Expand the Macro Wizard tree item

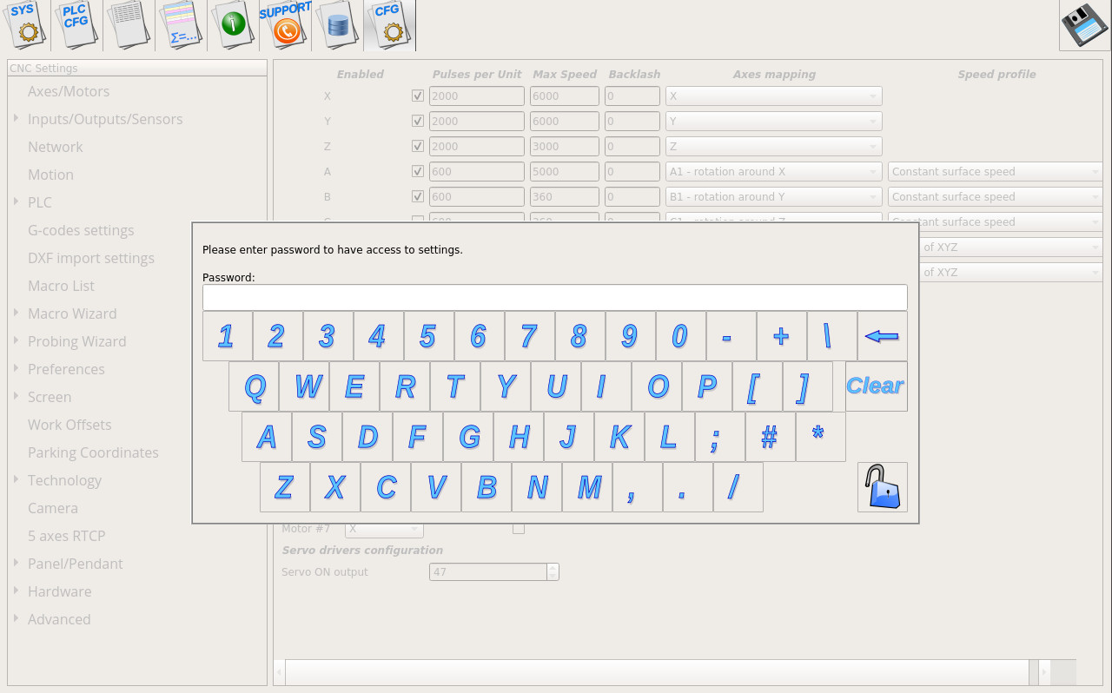[x=17, y=313]
